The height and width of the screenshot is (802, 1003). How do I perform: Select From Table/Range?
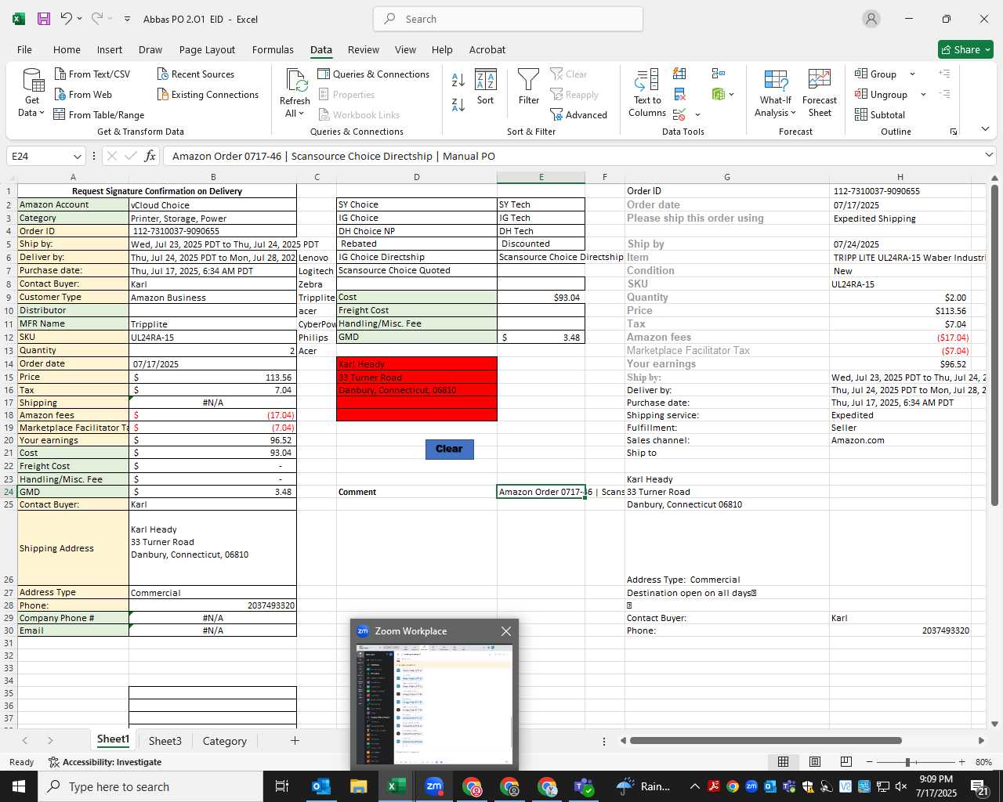pos(99,114)
